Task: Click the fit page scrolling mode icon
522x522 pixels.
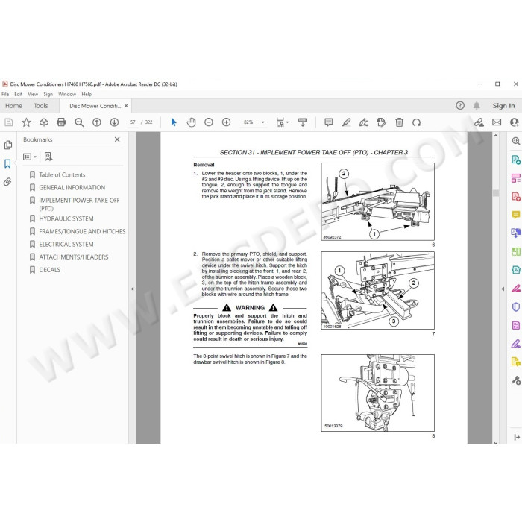Action: click(280, 122)
